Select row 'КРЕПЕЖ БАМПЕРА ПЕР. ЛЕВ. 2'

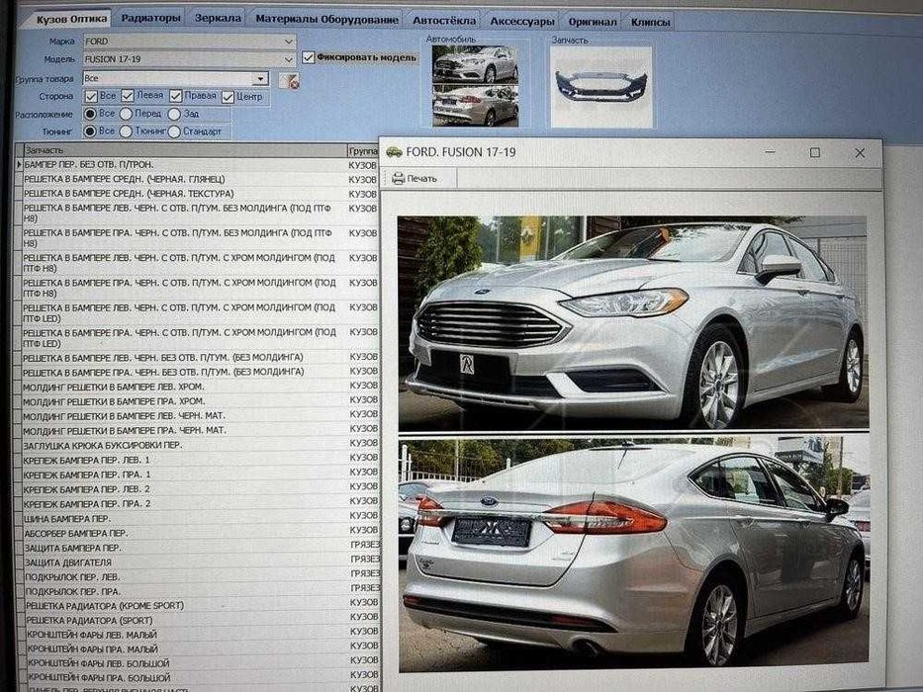pyautogui.click(x=199, y=489)
